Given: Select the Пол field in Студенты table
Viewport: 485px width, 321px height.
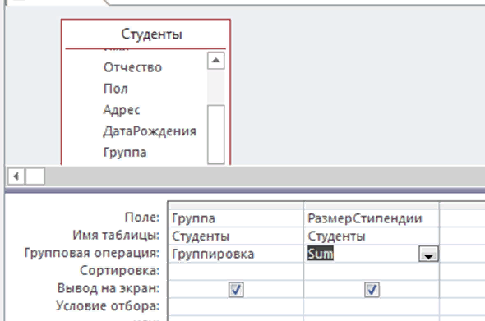Looking at the screenshot, I should (115, 89).
